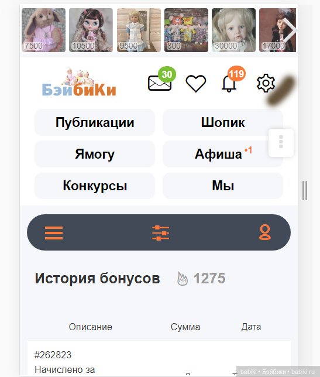
Task: Open Афиша with new item badge
Action: click(223, 154)
